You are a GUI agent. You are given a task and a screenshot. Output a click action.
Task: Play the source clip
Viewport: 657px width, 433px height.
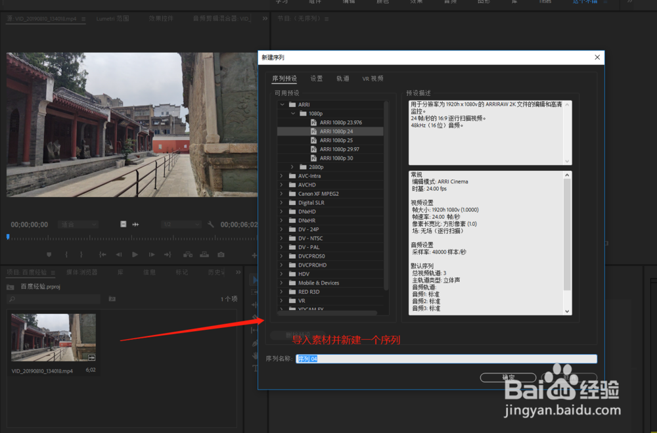point(135,254)
